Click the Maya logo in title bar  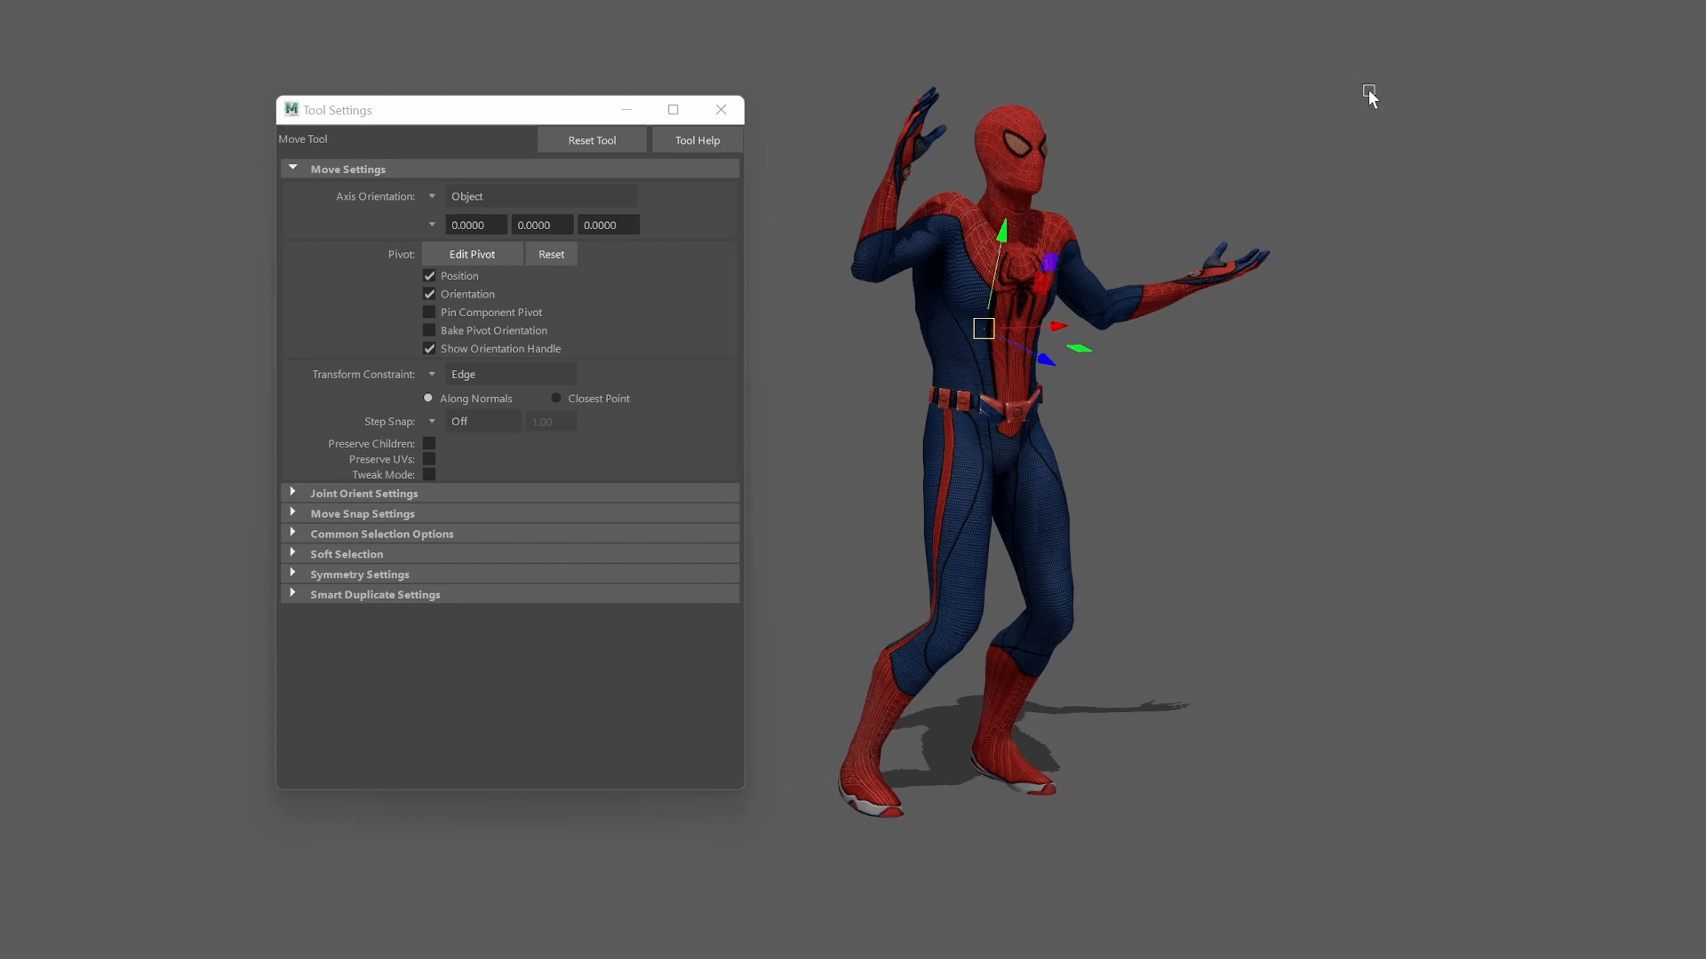[291, 109]
